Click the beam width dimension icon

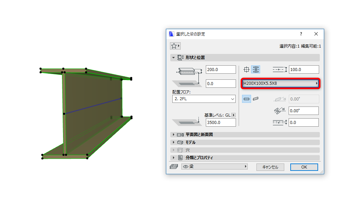click(280, 69)
